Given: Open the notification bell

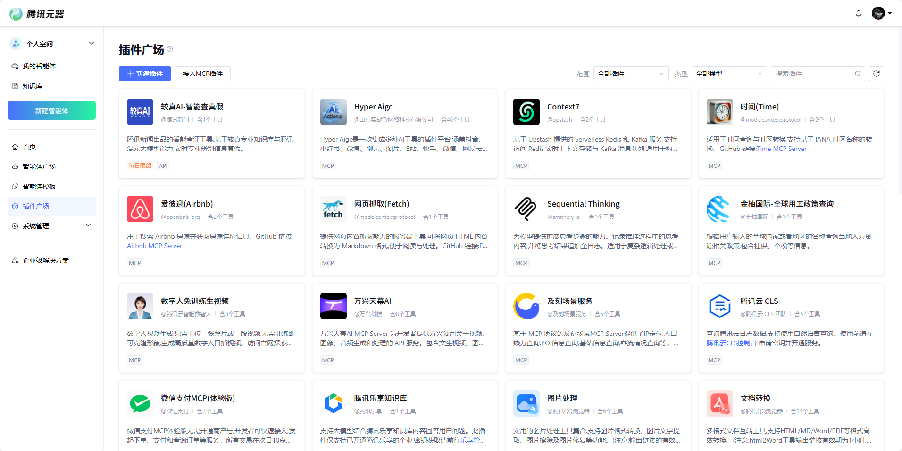Looking at the screenshot, I should (859, 13).
